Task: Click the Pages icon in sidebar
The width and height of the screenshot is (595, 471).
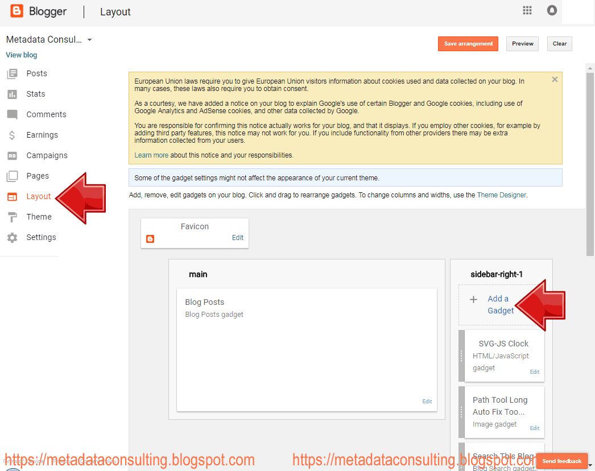Action: 12,176
